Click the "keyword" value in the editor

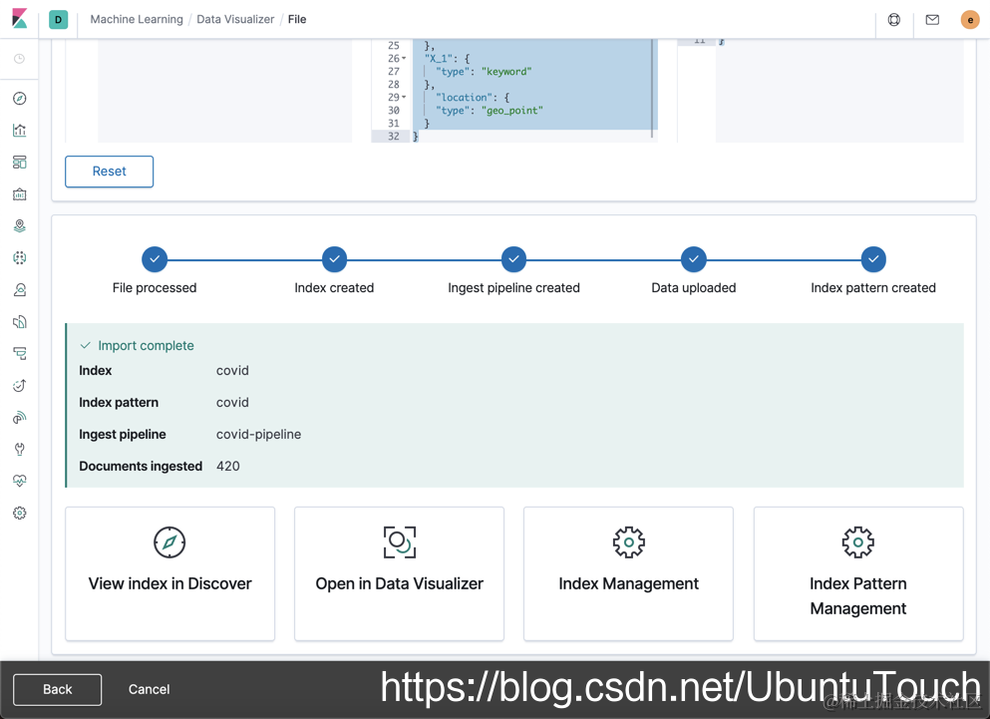click(x=506, y=72)
